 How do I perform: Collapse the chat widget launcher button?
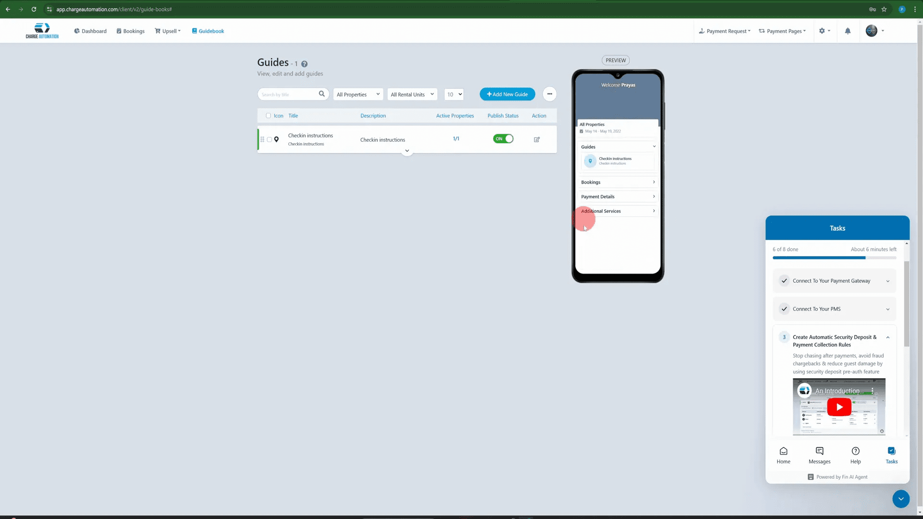[901, 499]
